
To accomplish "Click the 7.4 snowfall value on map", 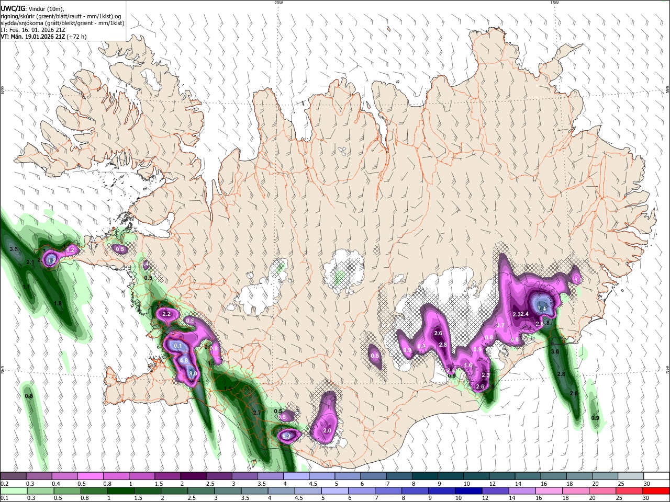I will [x=542, y=309].
